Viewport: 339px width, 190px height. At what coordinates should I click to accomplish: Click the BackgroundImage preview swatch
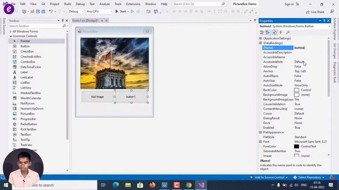[297, 95]
